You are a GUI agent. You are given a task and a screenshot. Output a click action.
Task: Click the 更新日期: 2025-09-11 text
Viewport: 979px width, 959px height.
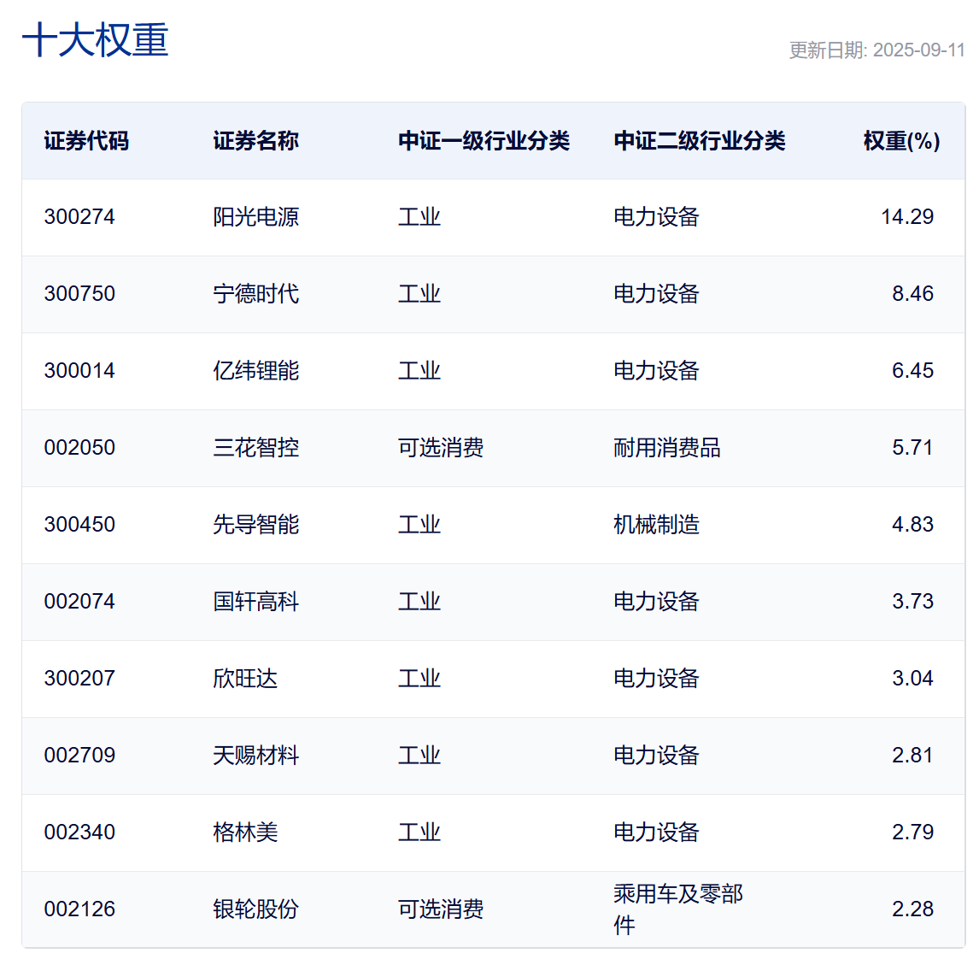click(x=877, y=50)
